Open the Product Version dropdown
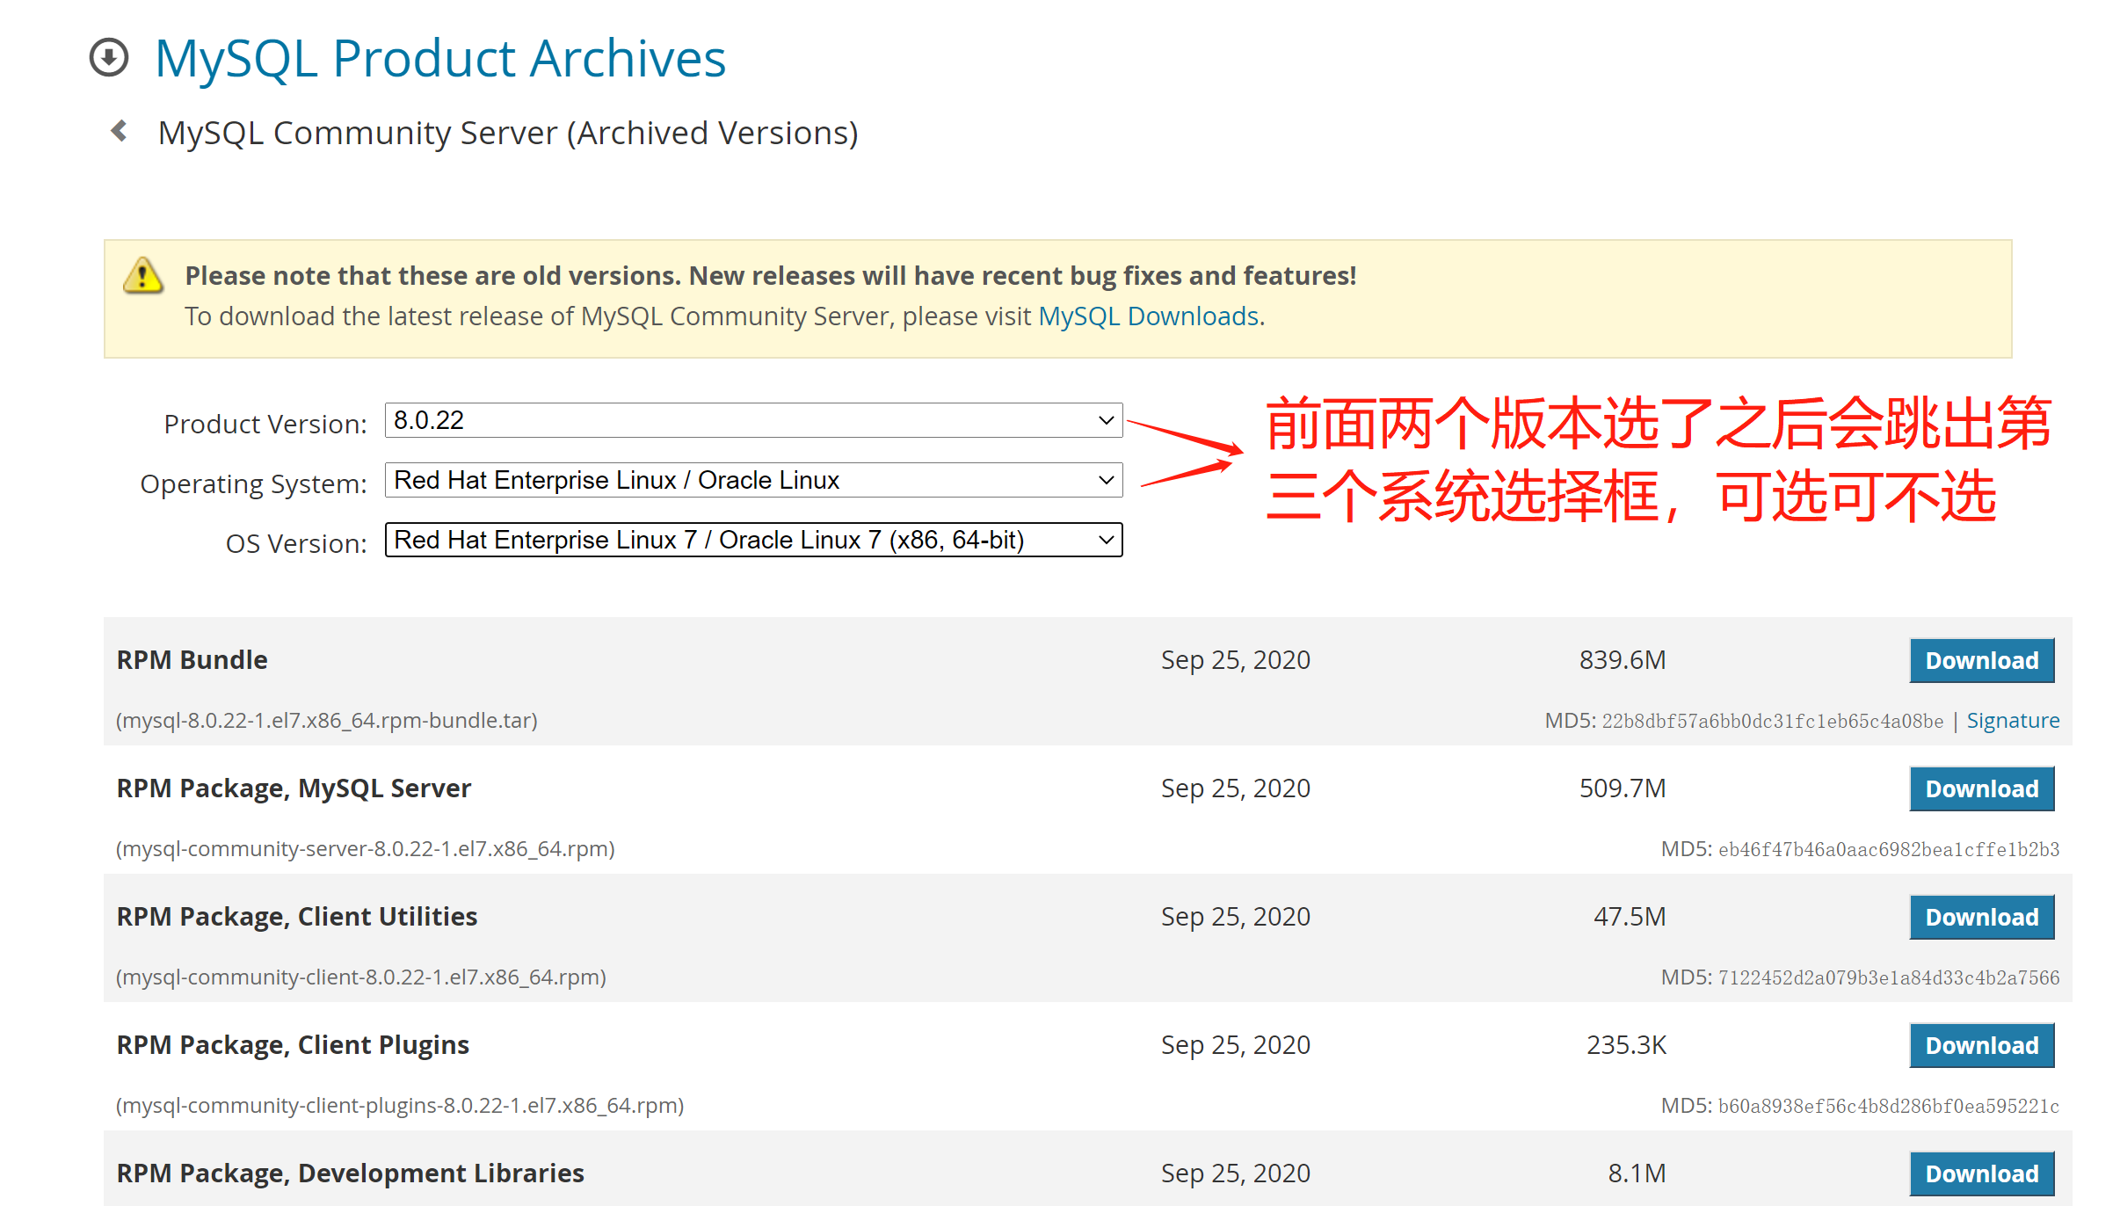Screen dimensions: 2120x1206 (753, 420)
